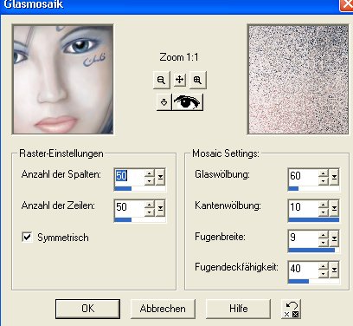Click the eye proof preview button
The height and width of the screenshot is (326, 353).
point(187,102)
